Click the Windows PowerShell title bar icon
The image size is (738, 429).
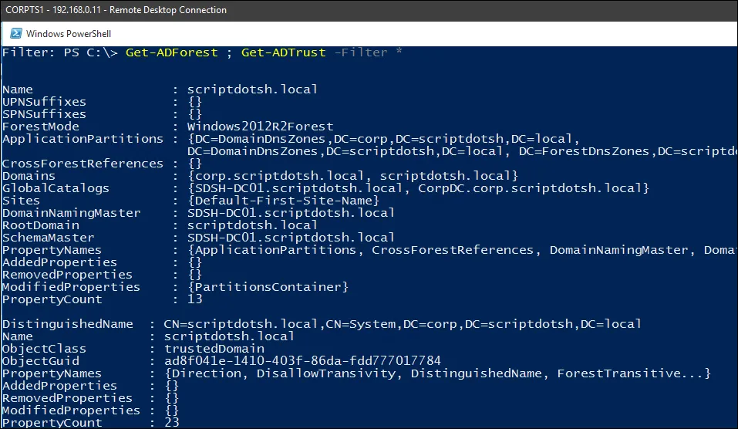(15, 33)
